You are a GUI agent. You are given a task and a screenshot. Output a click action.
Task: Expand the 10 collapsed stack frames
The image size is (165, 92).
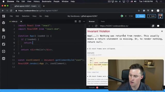tap(98, 76)
